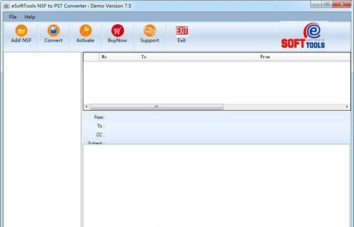Click the application icon in title bar
The image size is (354, 227).
point(6,6)
